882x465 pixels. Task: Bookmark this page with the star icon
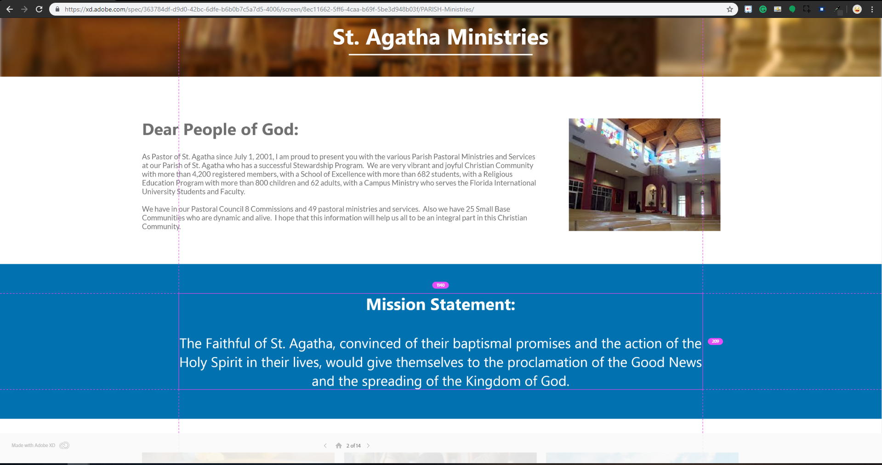[729, 9]
